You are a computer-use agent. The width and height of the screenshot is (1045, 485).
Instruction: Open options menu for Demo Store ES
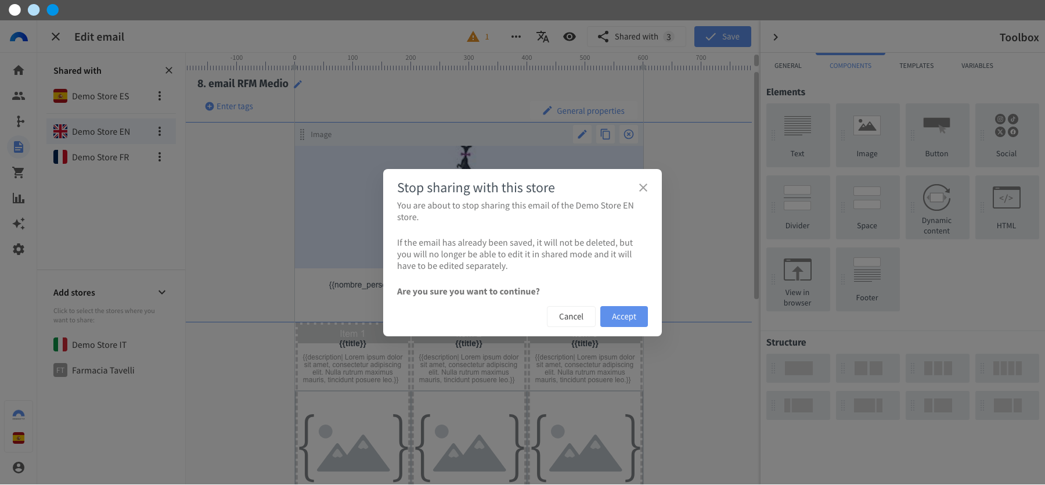160,96
